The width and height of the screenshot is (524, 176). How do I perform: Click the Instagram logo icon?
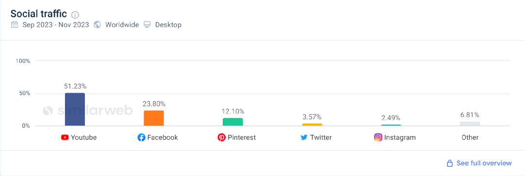pyautogui.click(x=378, y=137)
